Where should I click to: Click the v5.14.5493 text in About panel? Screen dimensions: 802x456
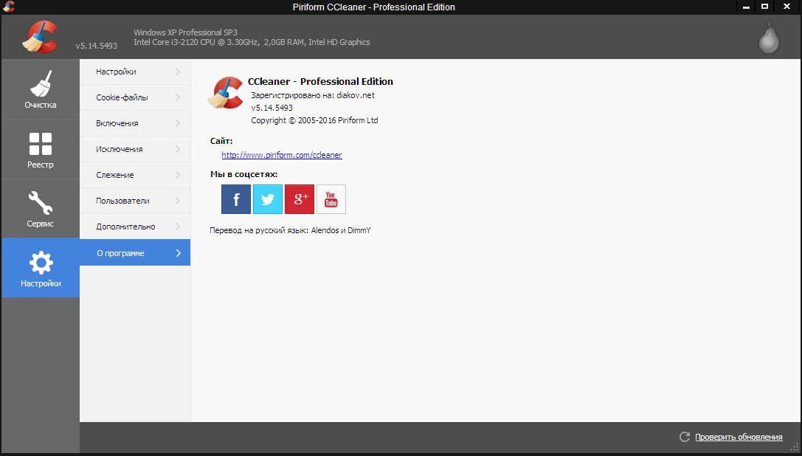point(272,108)
